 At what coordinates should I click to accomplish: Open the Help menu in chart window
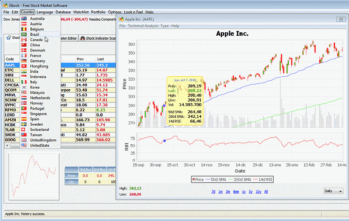[175, 26]
